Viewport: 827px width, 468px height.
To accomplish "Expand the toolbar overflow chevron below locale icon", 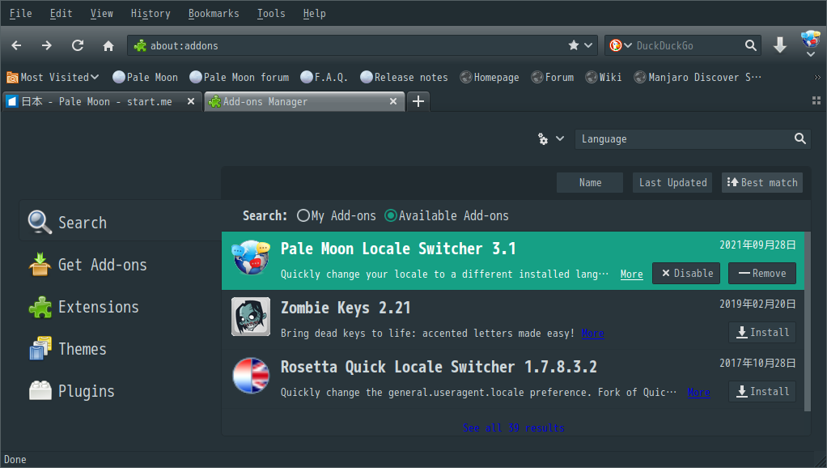I will click(811, 53).
